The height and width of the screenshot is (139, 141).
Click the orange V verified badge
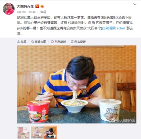pyautogui.click(x=37, y=6)
